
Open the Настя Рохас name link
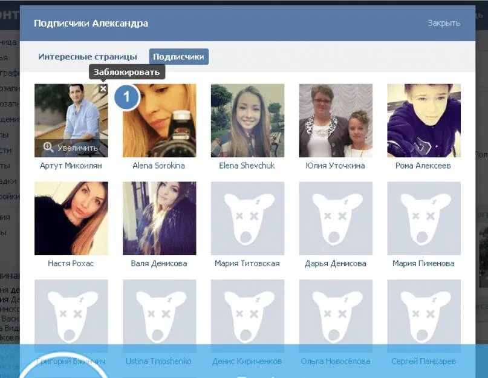coord(71,264)
